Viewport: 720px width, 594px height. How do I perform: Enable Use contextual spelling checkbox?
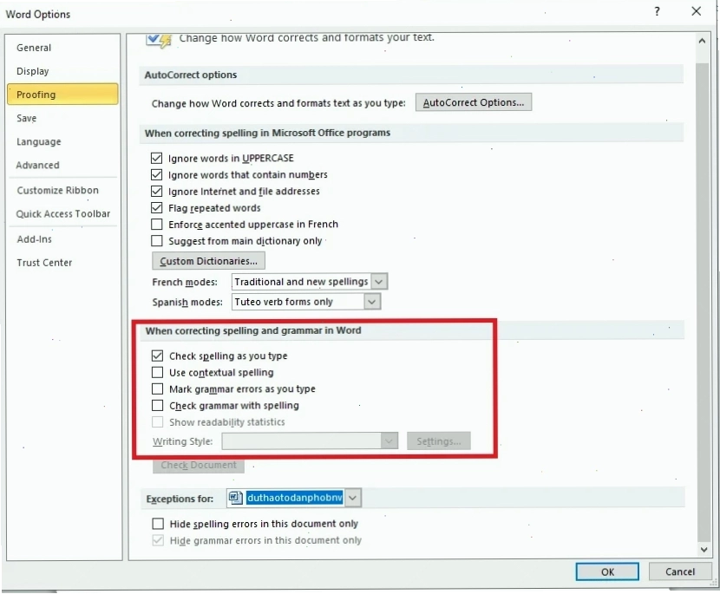click(158, 372)
